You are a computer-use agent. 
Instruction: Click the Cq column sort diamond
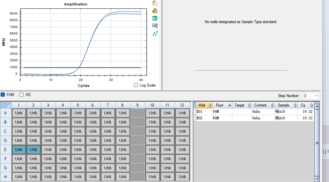click(311, 105)
